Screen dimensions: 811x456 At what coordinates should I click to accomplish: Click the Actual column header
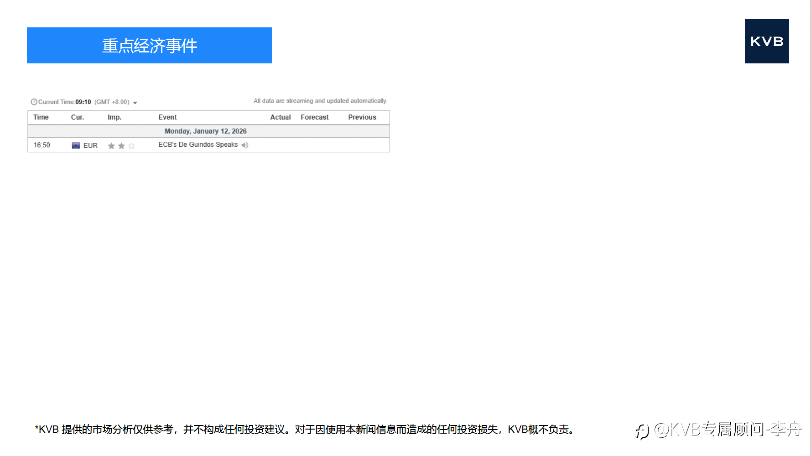click(x=281, y=117)
